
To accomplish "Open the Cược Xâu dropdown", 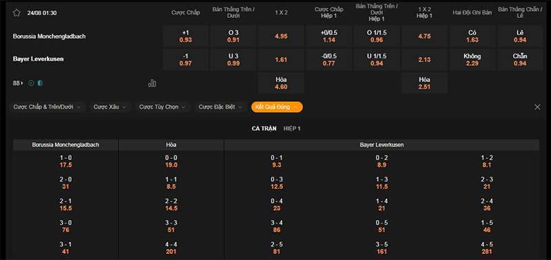I will [x=110, y=107].
